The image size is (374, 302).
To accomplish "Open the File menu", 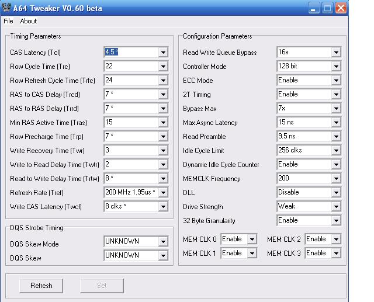I will click(x=8, y=21).
